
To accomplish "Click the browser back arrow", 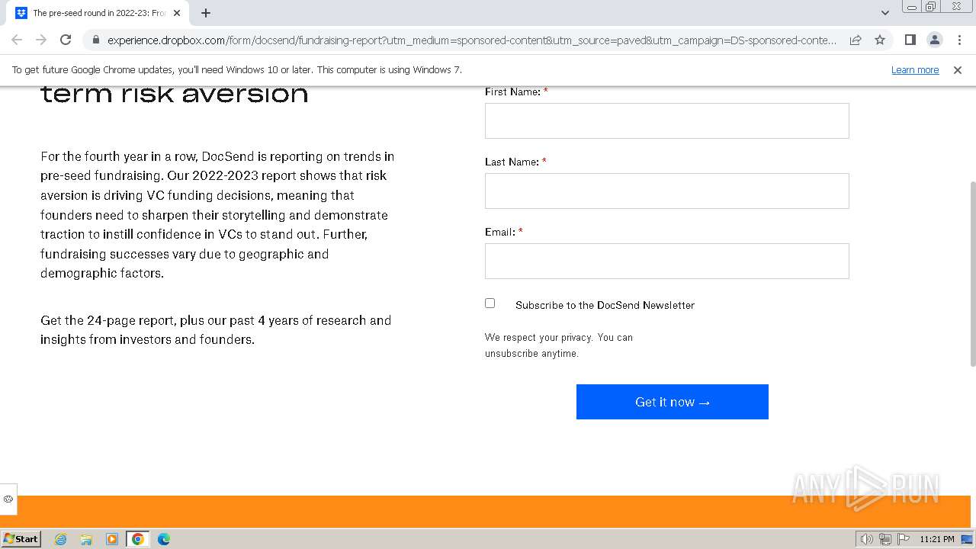I will pyautogui.click(x=17, y=40).
